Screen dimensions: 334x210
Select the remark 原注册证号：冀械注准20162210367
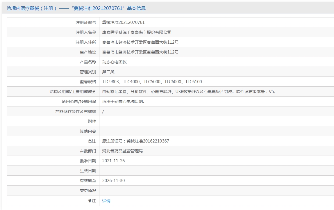pos(135,141)
